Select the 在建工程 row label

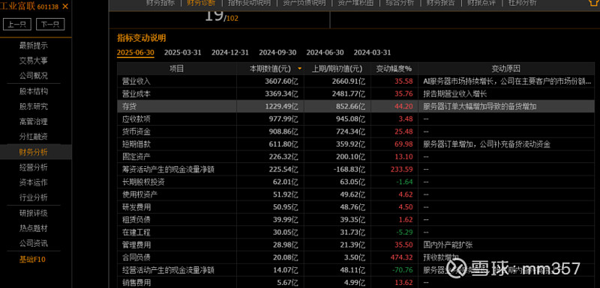click(136, 233)
